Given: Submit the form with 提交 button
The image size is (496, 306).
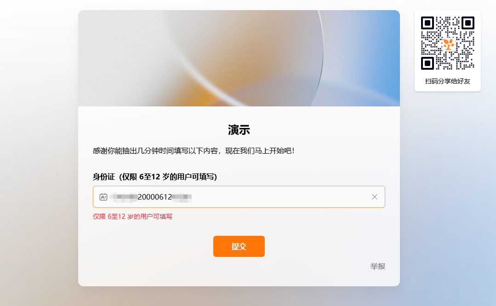Looking at the screenshot, I should (239, 246).
